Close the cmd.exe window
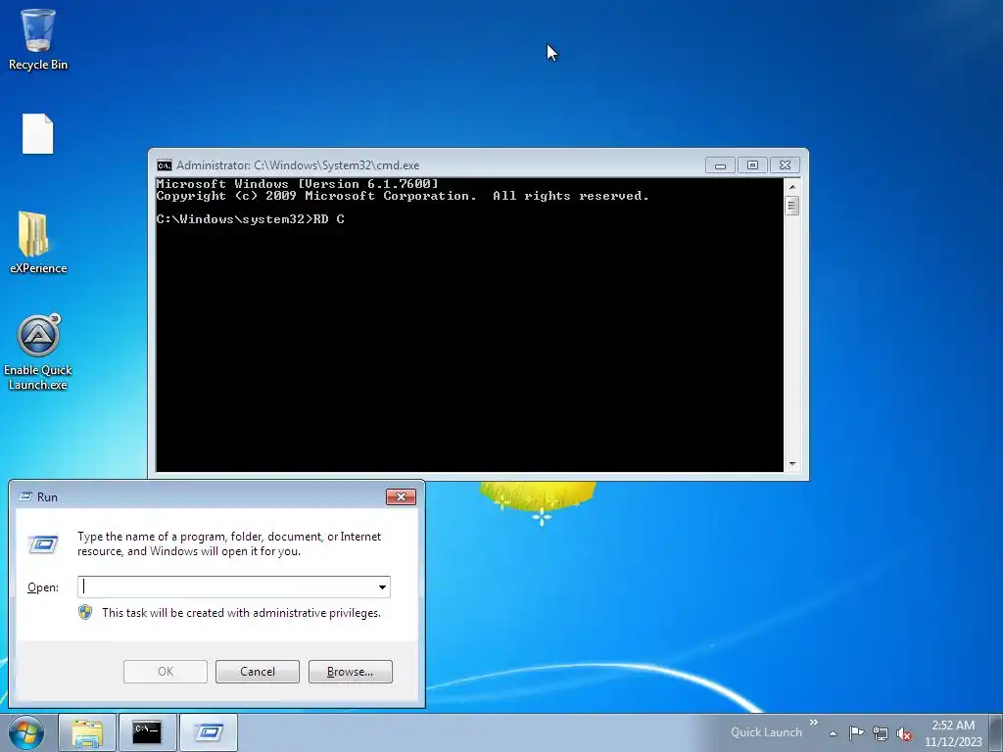The height and width of the screenshot is (752, 1003). pos(785,165)
